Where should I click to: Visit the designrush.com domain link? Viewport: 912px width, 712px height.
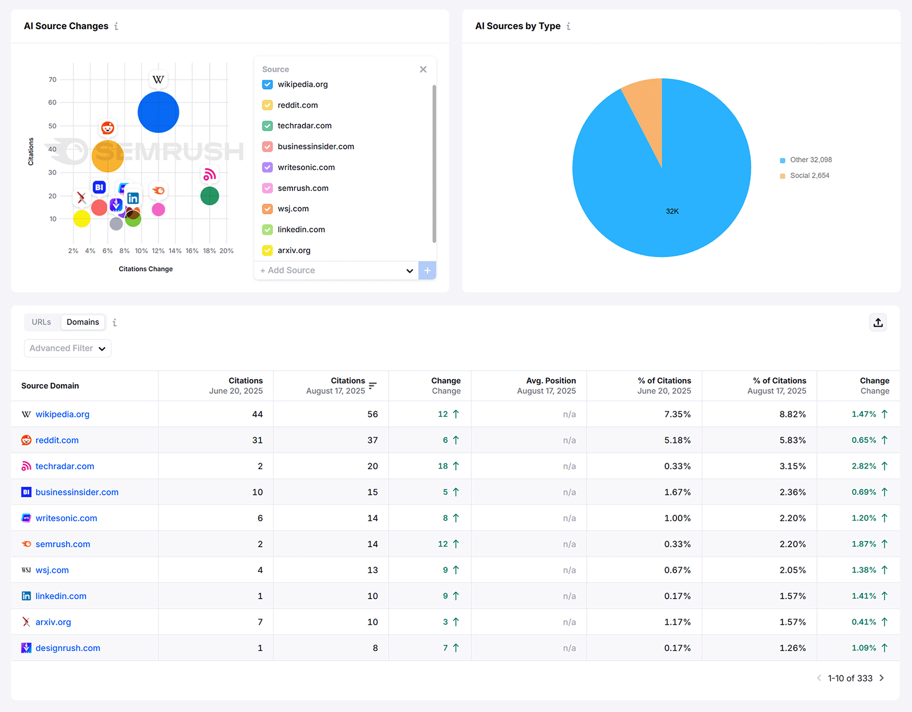(x=67, y=648)
